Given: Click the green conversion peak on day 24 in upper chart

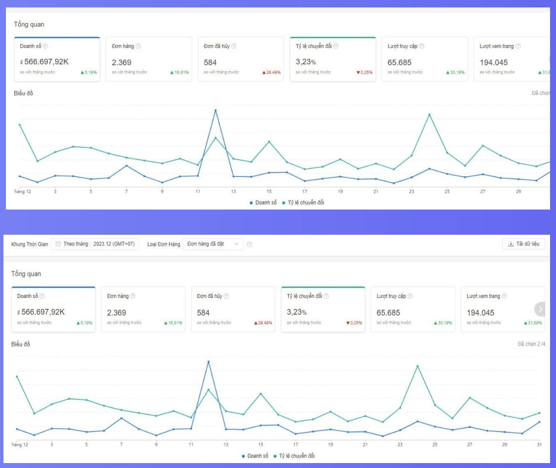Looking at the screenshot, I should click(429, 115).
